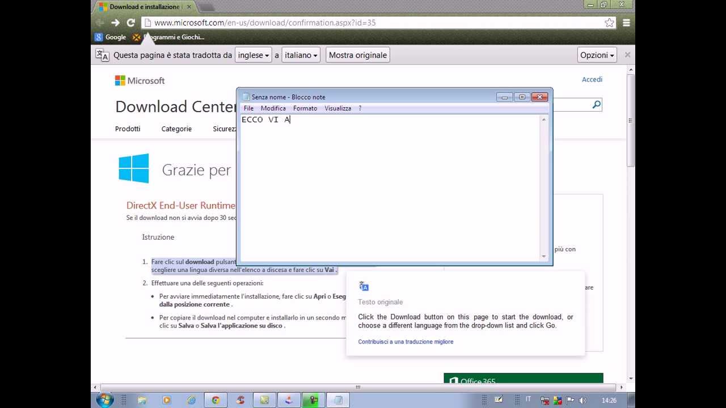The image size is (726, 408).
Task: Click the browser horizontal scrollbar thumb
Action: coord(357,388)
